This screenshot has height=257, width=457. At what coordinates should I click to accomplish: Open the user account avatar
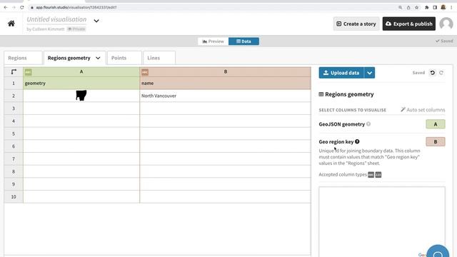coord(446,24)
